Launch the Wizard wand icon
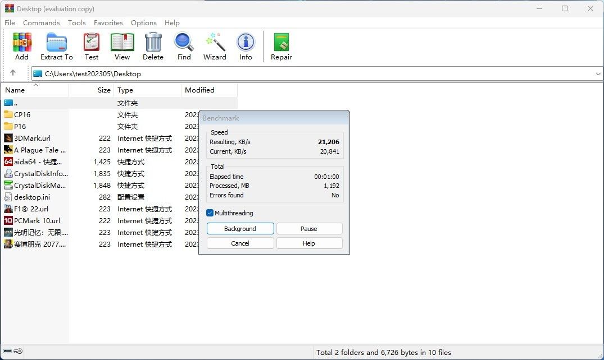Screen dimensions: 604x360 pyautogui.click(x=215, y=43)
